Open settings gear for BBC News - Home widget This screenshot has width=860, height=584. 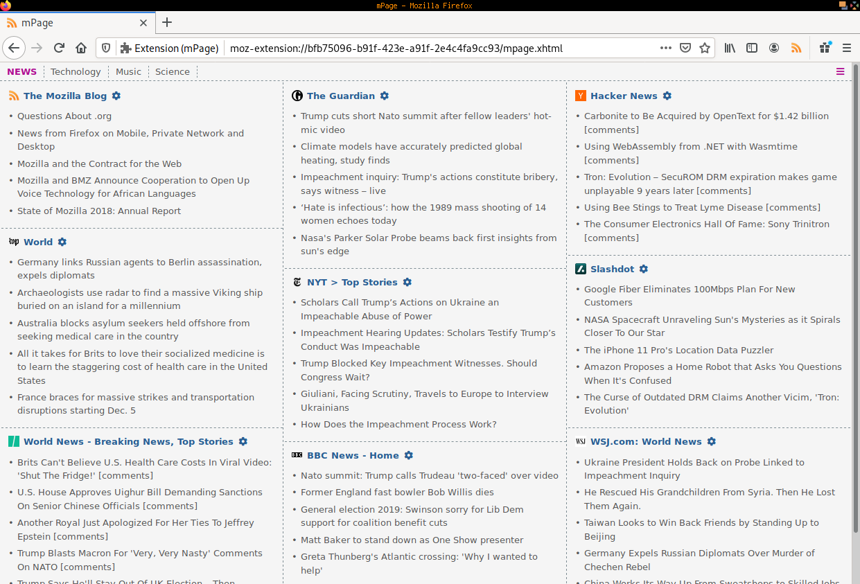coord(409,455)
